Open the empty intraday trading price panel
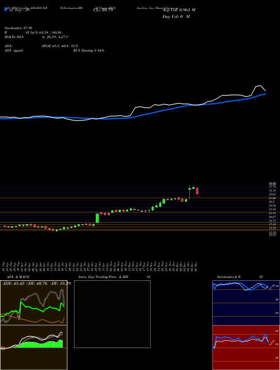The height and width of the screenshot is (370, 280). click(112, 314)
